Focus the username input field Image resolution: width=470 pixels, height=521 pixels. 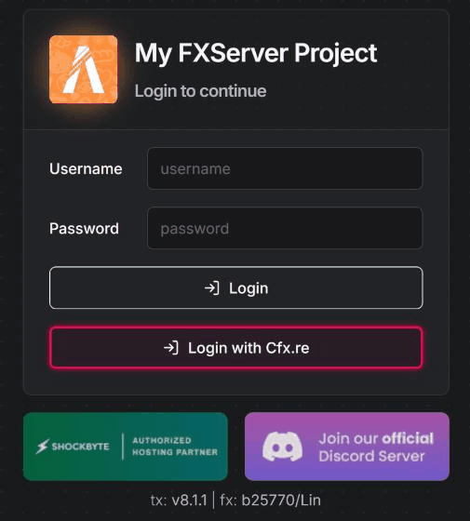(285, 168)
